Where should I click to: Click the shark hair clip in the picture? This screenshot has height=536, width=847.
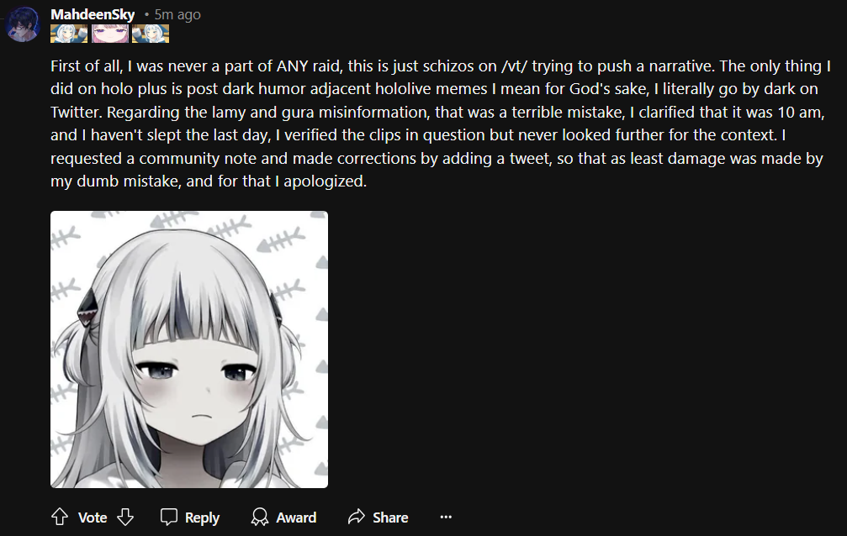point(87,308)
